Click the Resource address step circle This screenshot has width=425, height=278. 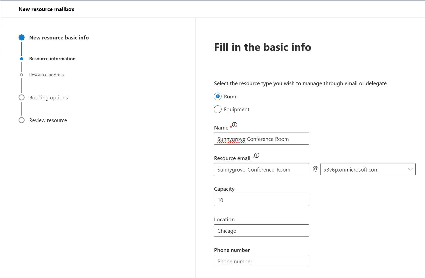pos(22,75)
